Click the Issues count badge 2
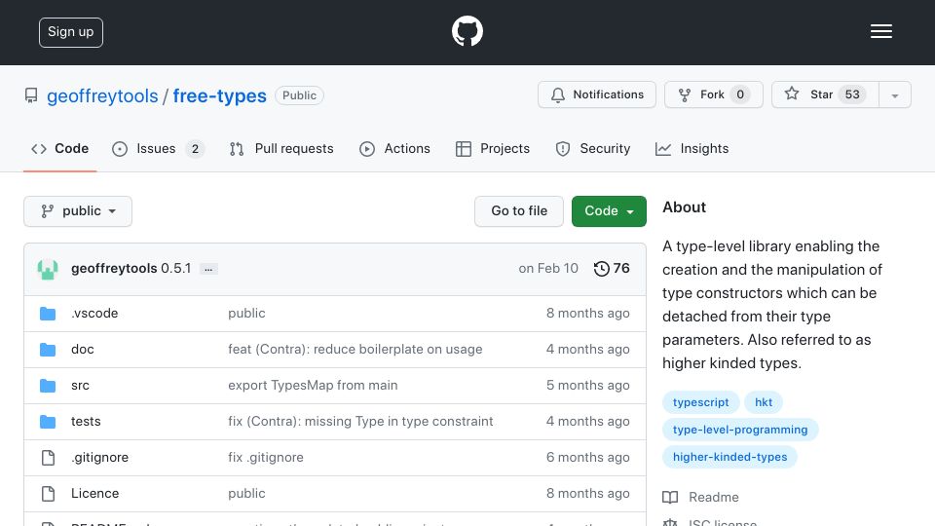 195,149
